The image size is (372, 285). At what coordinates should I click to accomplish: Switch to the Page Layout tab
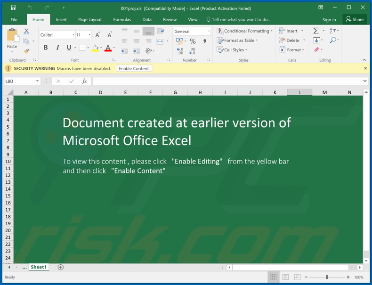(90, 20)
